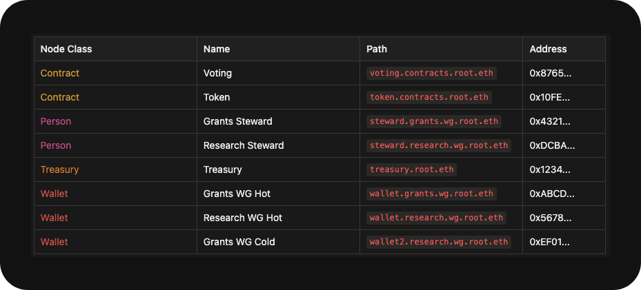Click the orange Treasury node class label

pos(59,169)
